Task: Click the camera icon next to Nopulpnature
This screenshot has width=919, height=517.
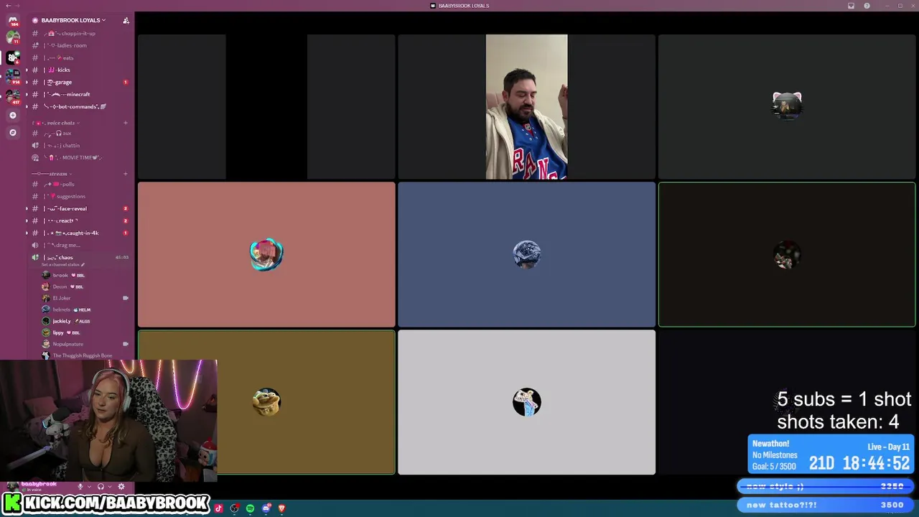Action: coord(126,344)
